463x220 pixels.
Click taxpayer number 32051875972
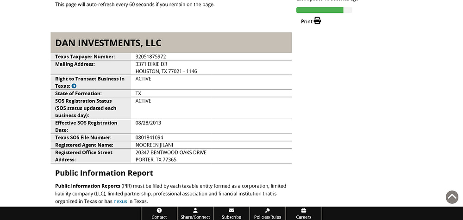coord(150,57)
